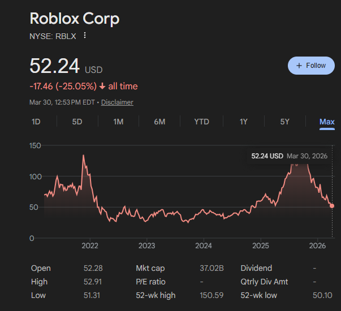The height and width of the screenshot is (311, 341).
Task: Click the 2022 axis label
Action: (x=90, y=246)
